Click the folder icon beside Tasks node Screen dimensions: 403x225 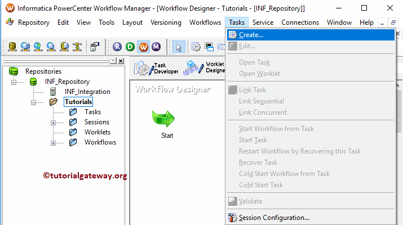pos(73,112)
